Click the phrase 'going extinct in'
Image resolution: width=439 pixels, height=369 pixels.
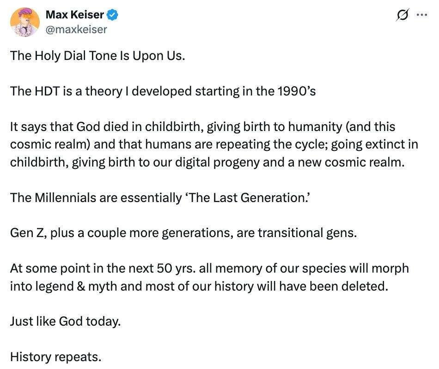tap(375, 144)
